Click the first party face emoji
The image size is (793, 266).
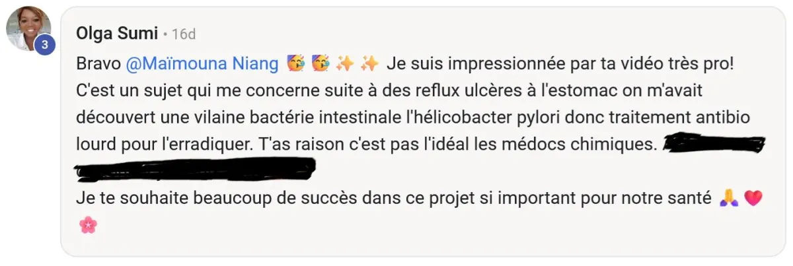(295, 64)
